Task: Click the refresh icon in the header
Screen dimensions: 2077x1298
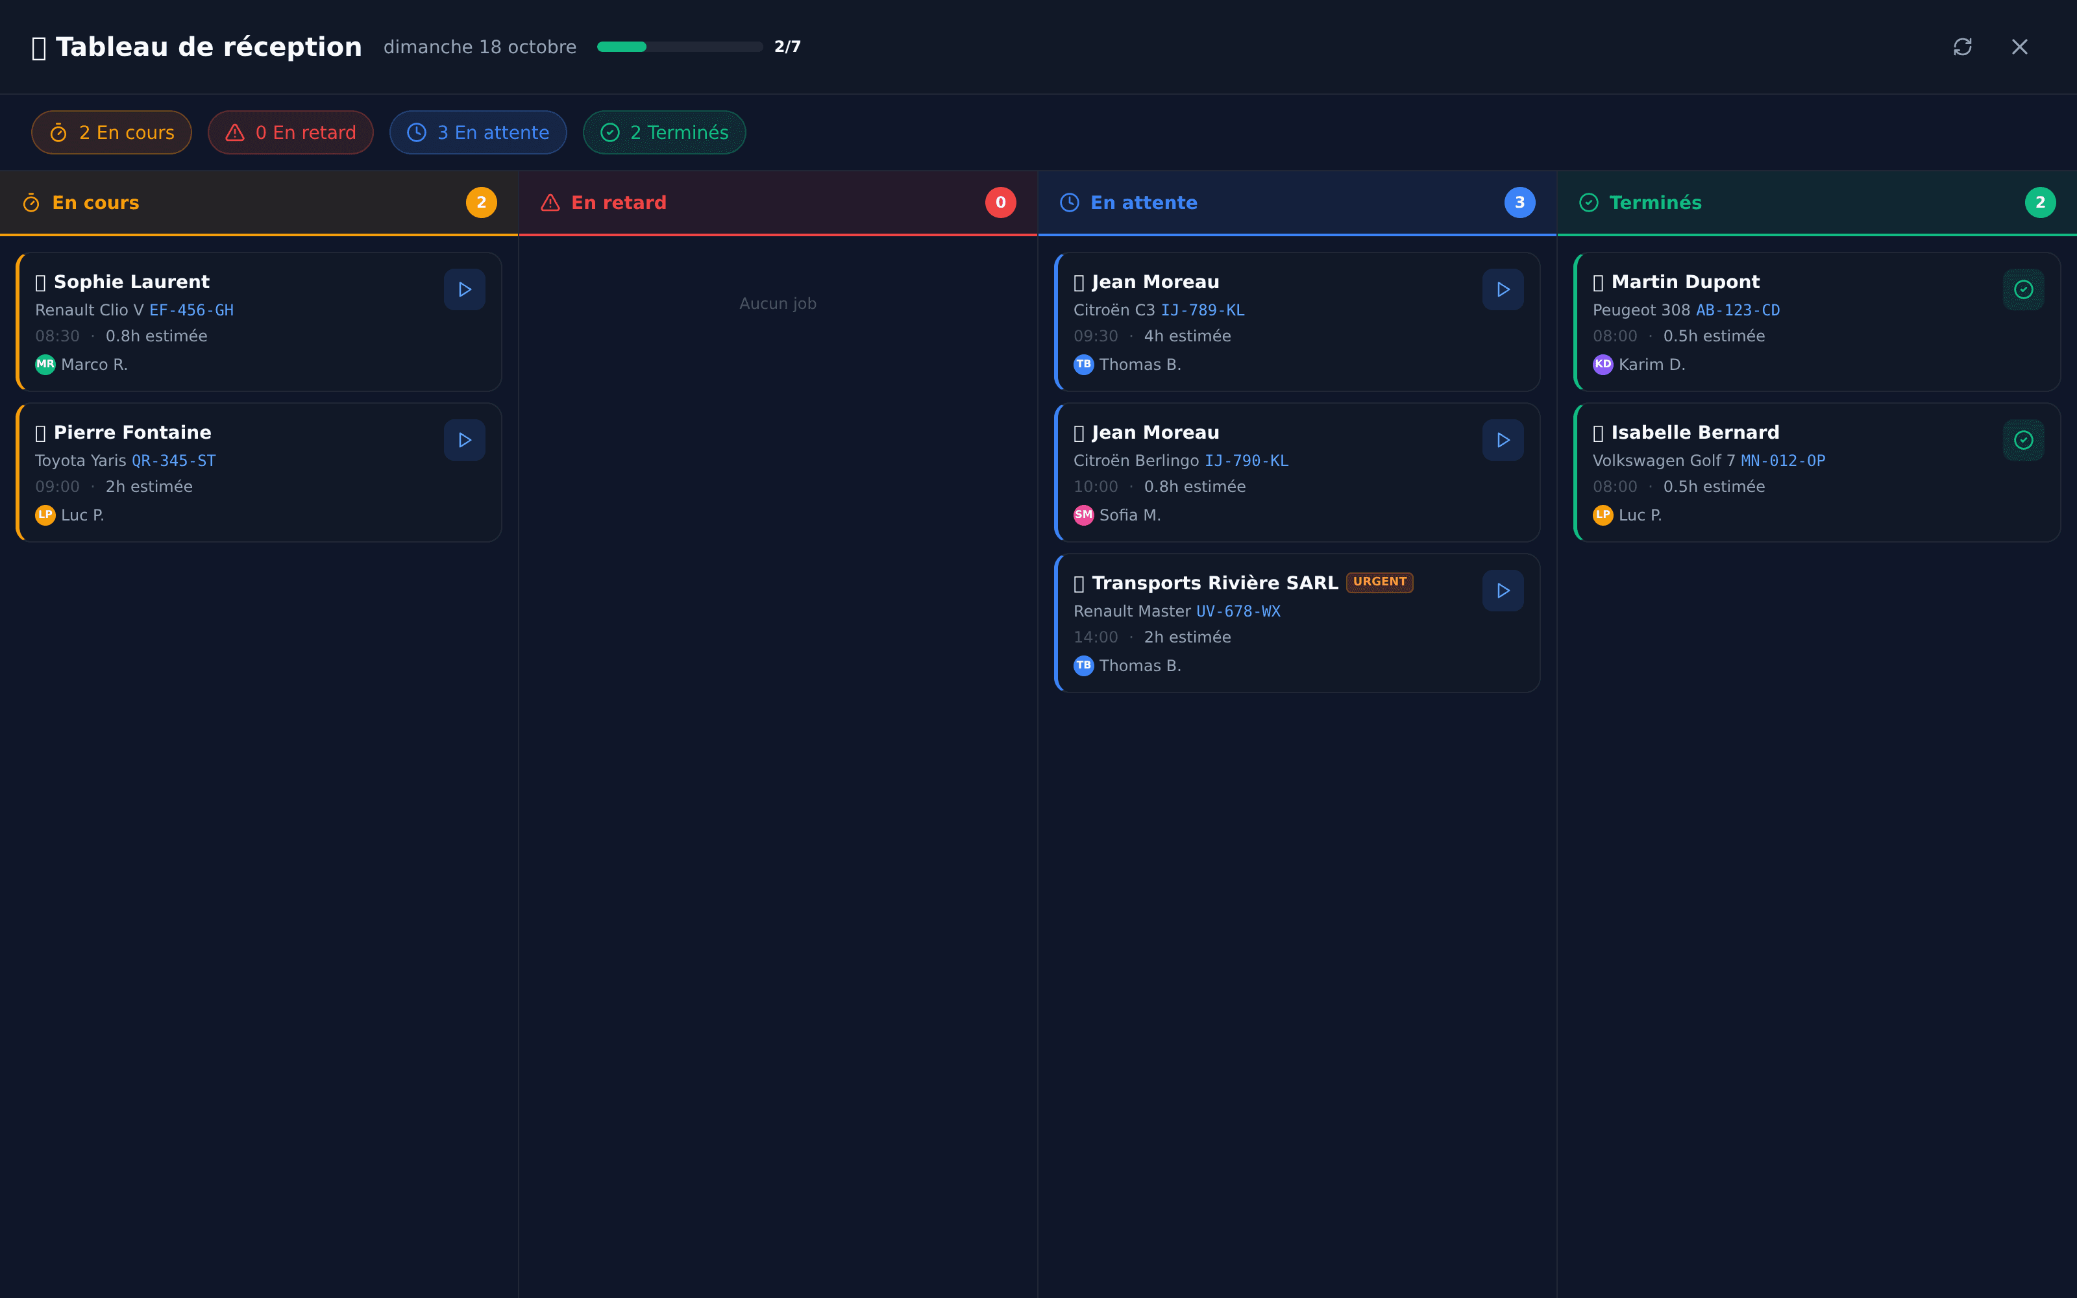Action: point(1962,46)
